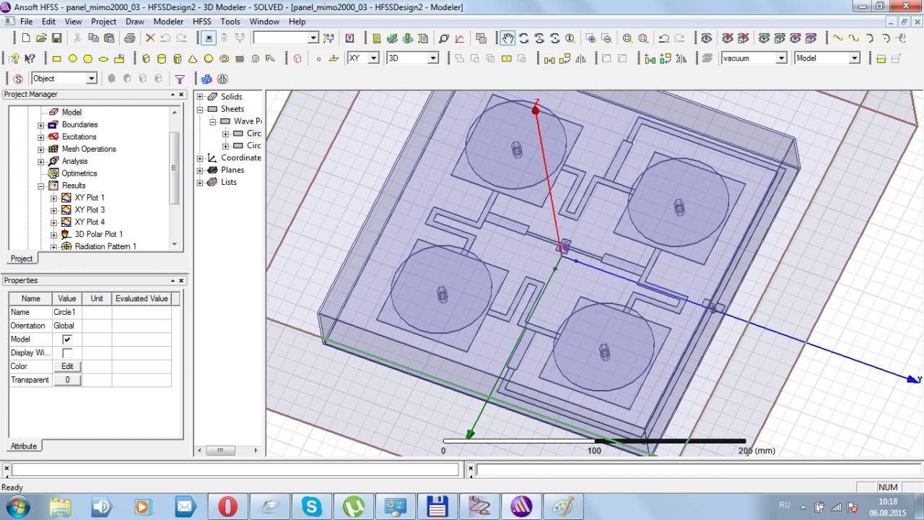Uncheck the Model property checkbox

[x=67, y=339]
